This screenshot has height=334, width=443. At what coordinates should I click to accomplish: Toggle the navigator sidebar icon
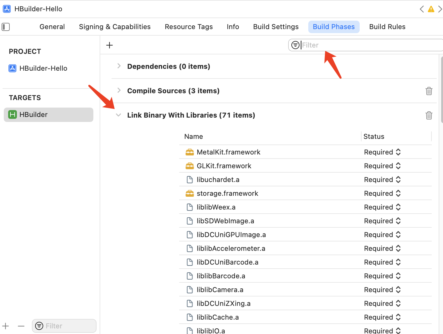(6, 27)
